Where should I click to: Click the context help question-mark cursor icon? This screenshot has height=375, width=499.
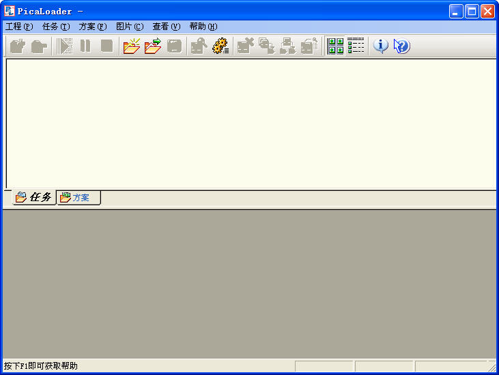tap(401, 46)
